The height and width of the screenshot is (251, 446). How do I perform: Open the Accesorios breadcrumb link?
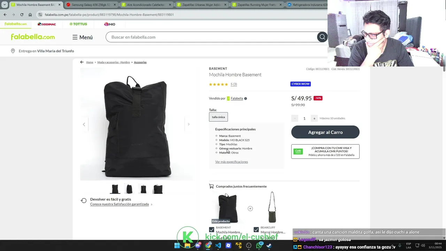[140, 62]
